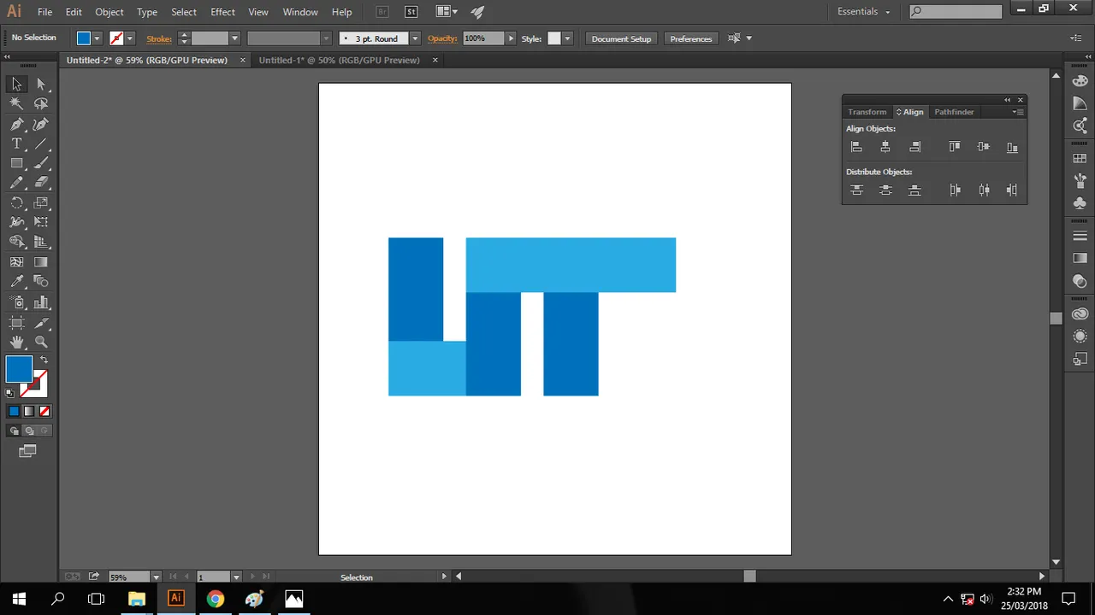Open fill color dropdown arrow
Screen dimensions: 1095x615
coord(97,38)
